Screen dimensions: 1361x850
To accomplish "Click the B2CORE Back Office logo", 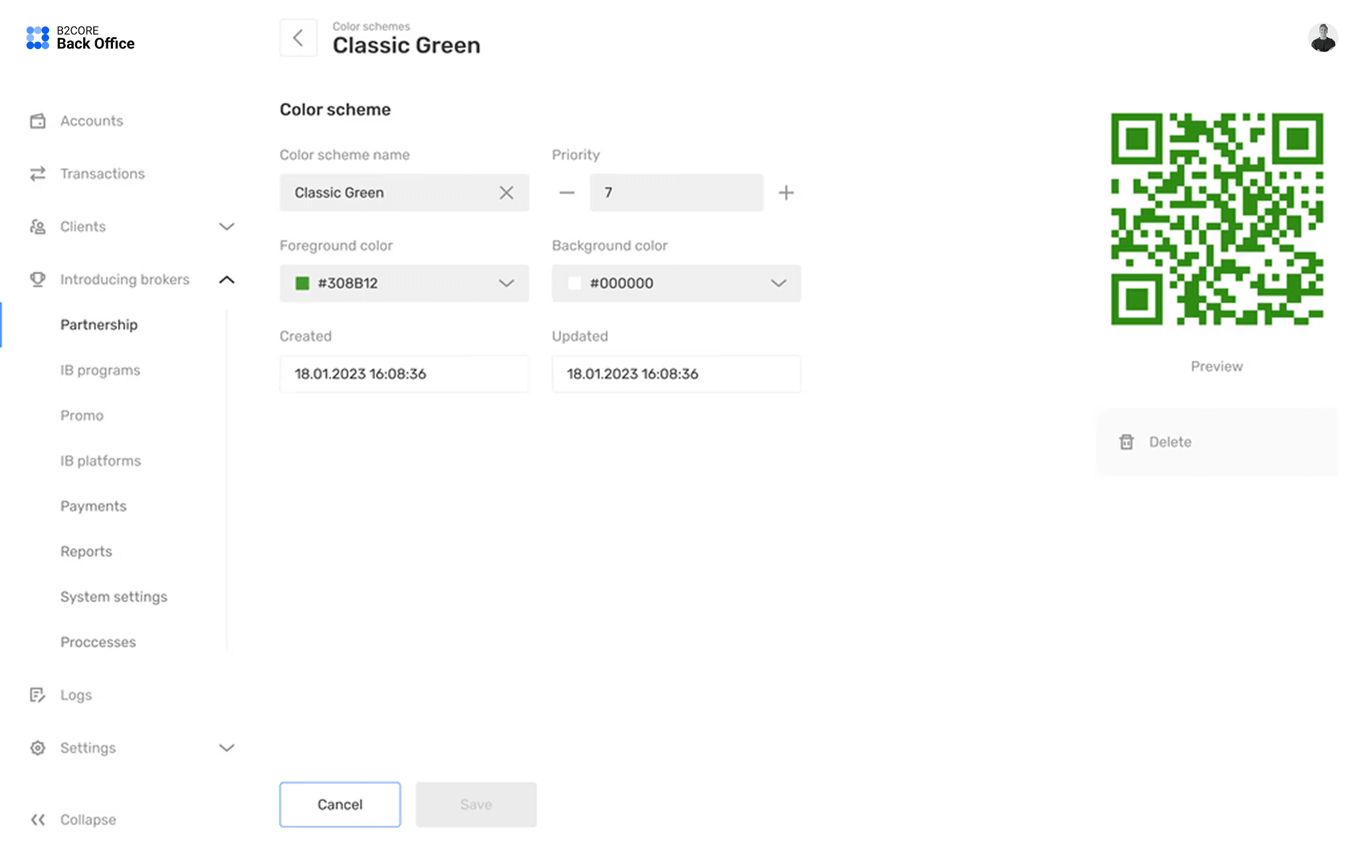I will [x=80, y=38].
